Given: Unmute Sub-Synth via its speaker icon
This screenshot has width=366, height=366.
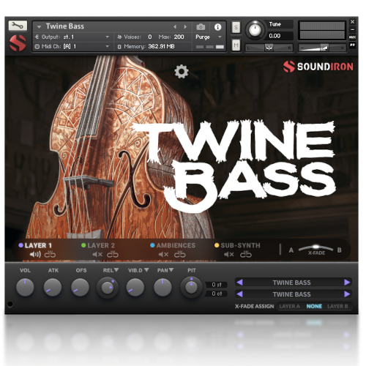Looking at the screenshot, I should (229, 255).
